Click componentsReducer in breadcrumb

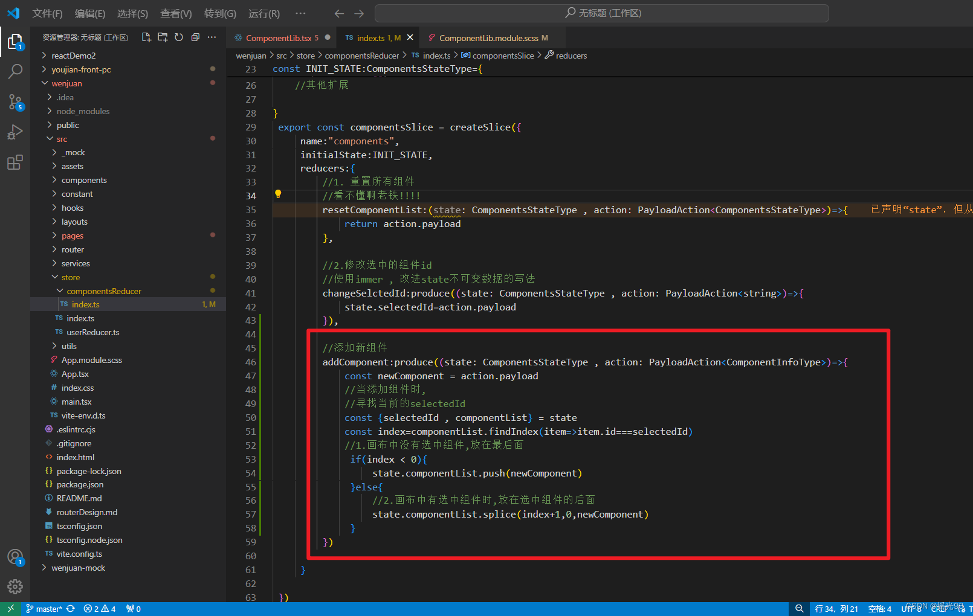362,56
